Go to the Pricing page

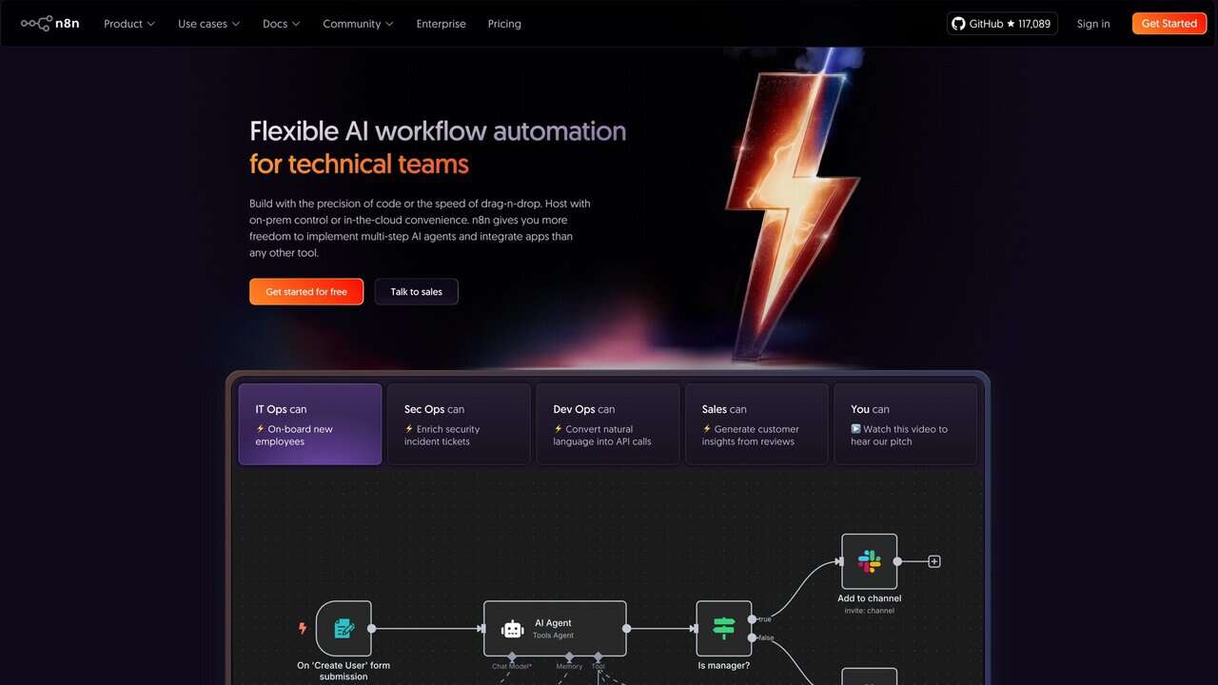coord(504,24)
